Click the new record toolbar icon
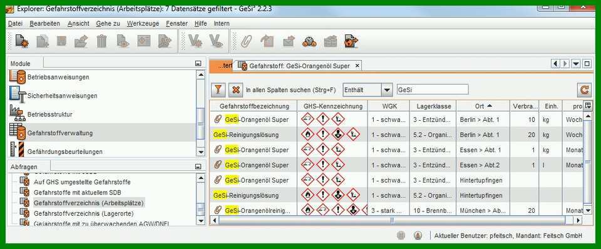The width and height of the screenshot is (601, 249). point(22,41)
